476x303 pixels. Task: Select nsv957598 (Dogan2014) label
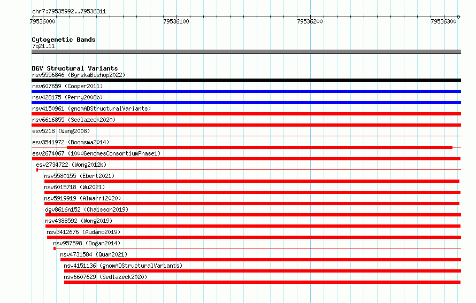click(x=87, y=243)
